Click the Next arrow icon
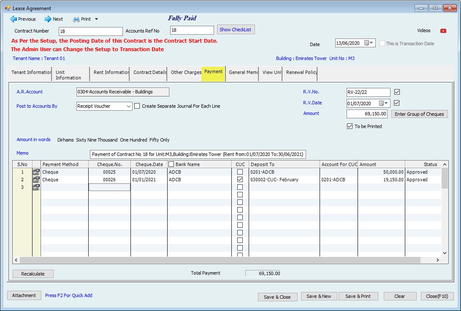 click(48, 19)
